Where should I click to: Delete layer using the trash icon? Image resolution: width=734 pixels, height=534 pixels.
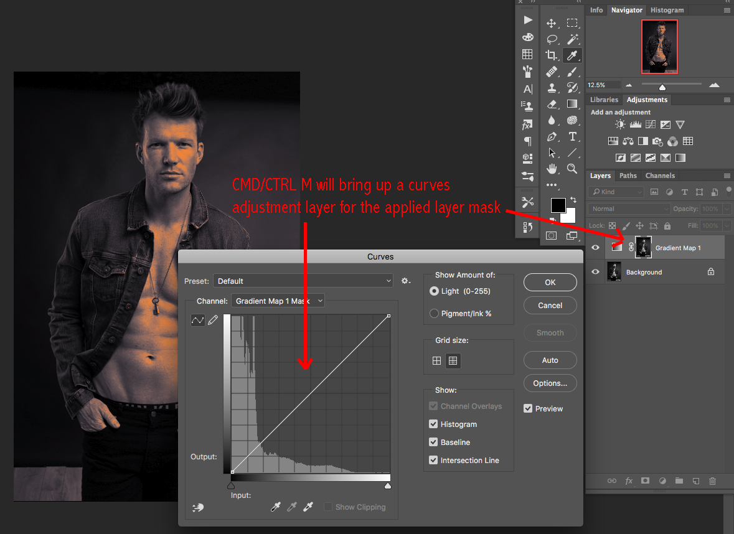point(713,481)
